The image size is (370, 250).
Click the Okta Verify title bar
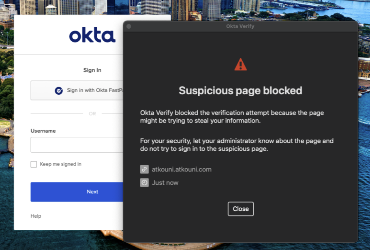tap(241, 26)
